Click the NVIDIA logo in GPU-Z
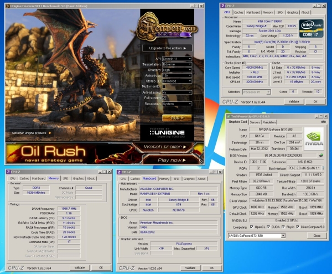 (x=314, y=139)
